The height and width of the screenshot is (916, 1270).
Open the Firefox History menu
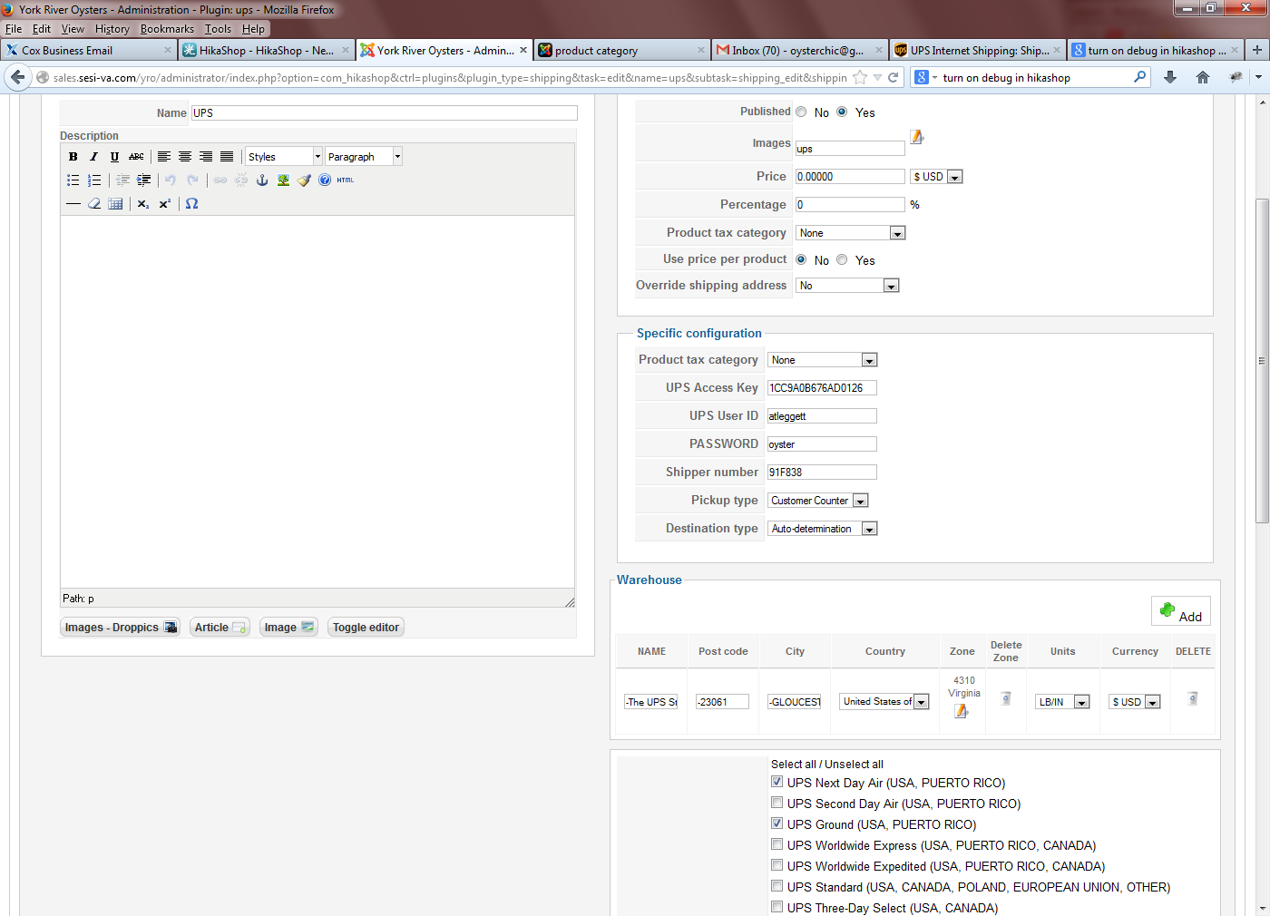point(112,29)
